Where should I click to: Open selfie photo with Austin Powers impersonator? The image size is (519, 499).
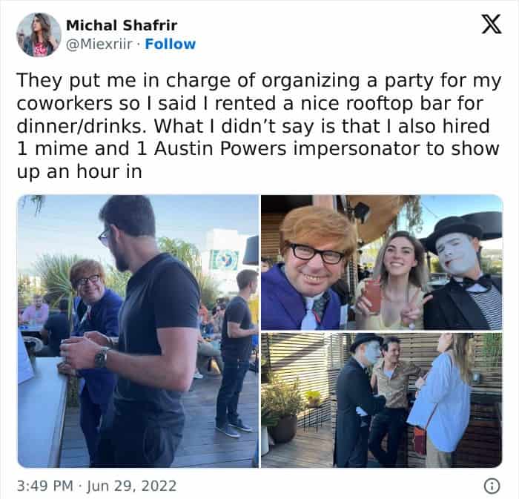(x=382, y=262)
